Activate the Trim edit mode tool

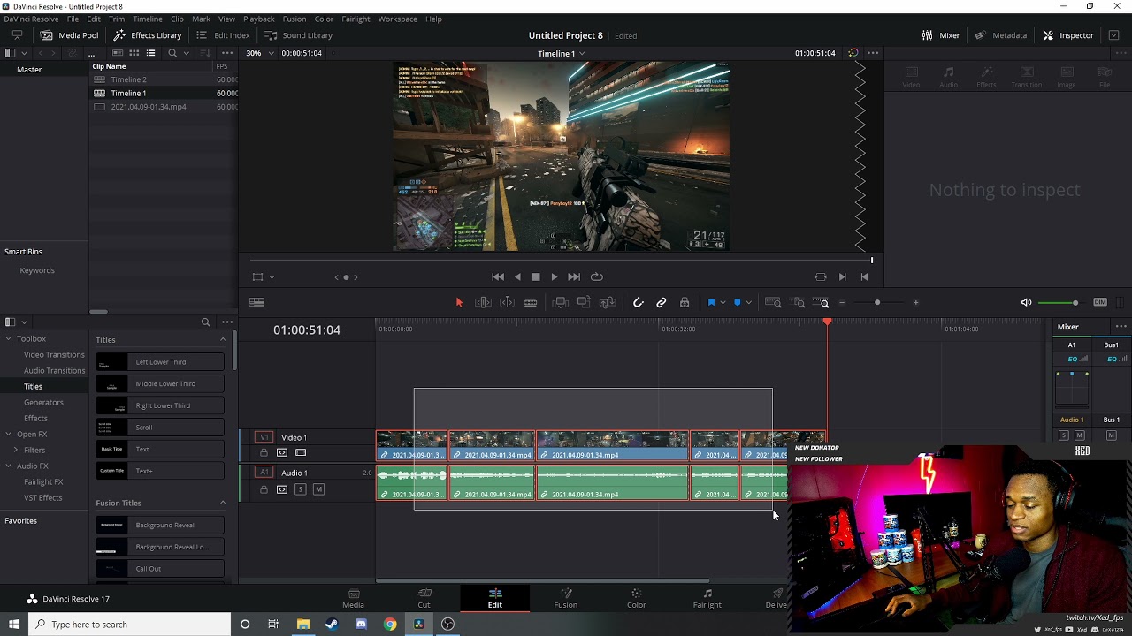tap(483, 303)
